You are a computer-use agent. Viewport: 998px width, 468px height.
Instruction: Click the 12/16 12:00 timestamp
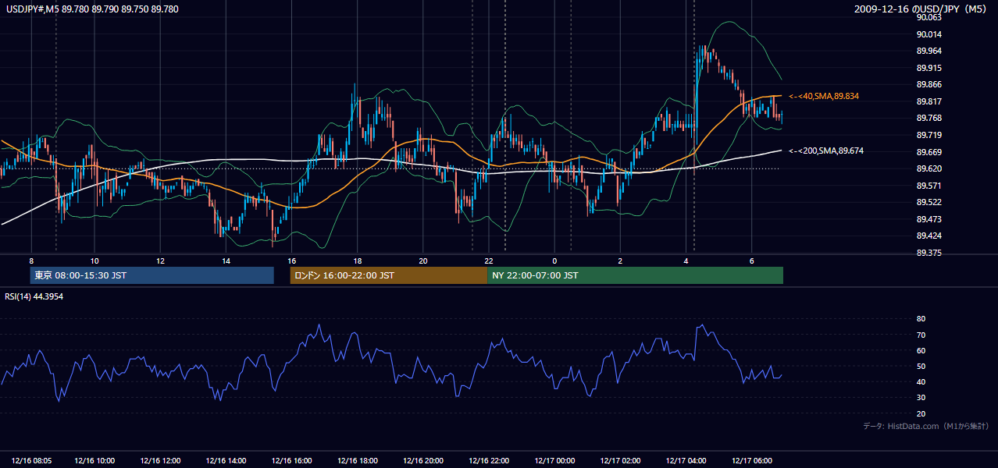click(x=160, y=461)
